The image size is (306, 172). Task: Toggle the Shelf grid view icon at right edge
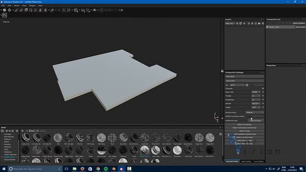pos(220,134)
